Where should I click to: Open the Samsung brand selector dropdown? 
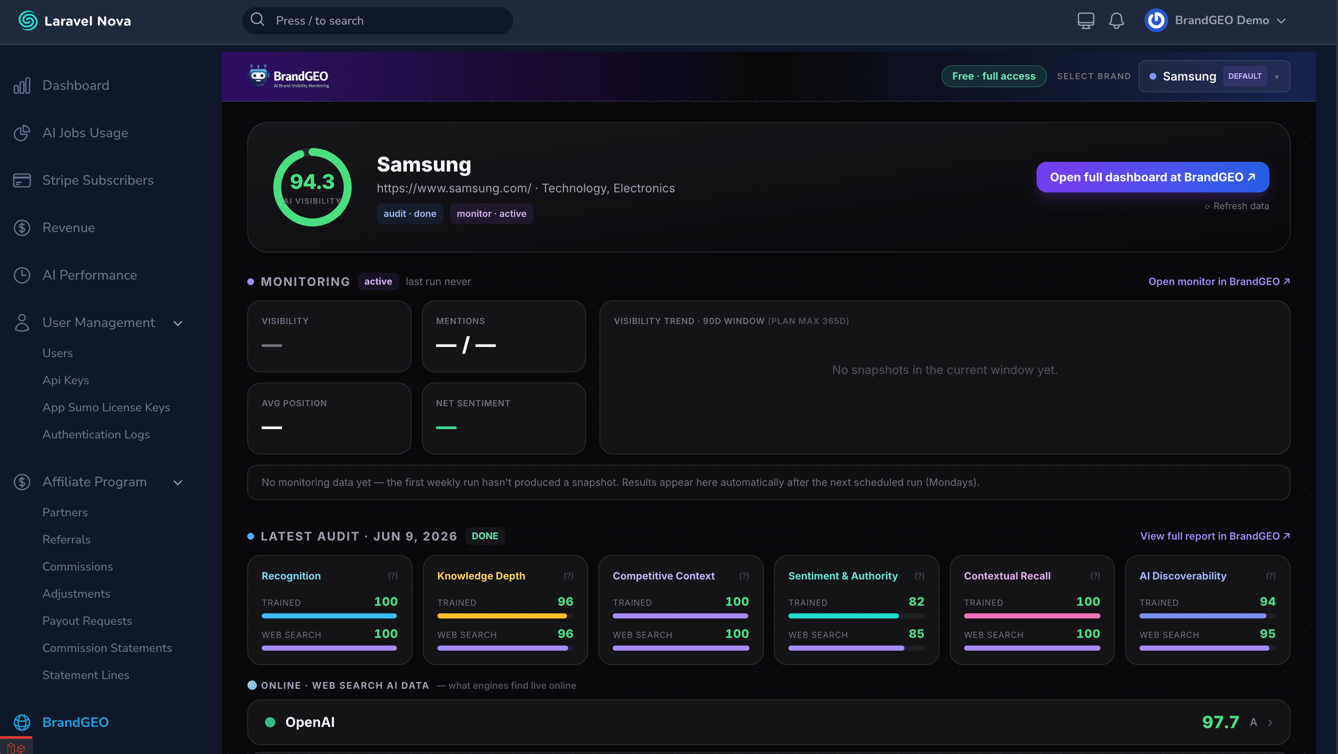click(1214, 76)
